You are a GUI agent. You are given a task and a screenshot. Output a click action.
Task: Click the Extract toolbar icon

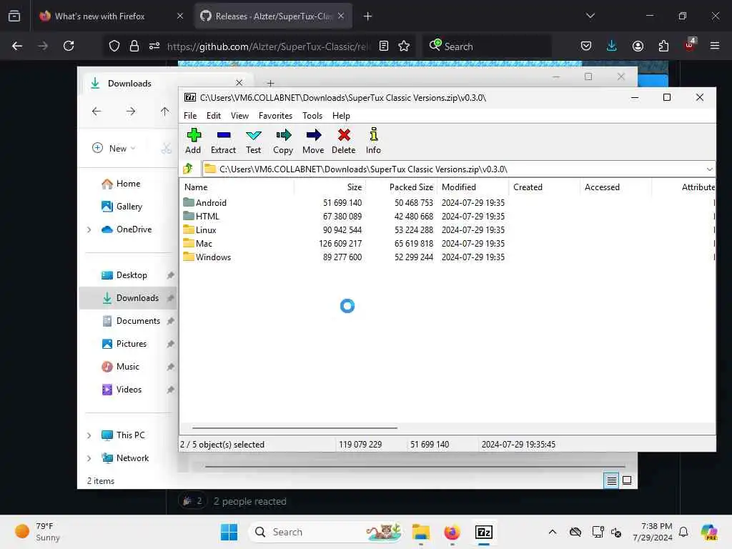point(223,141)
